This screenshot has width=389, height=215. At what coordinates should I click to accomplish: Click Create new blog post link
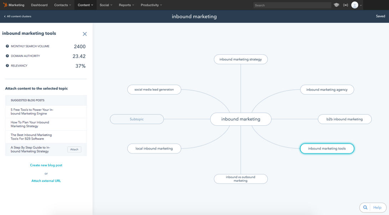[x=46, y=165]
